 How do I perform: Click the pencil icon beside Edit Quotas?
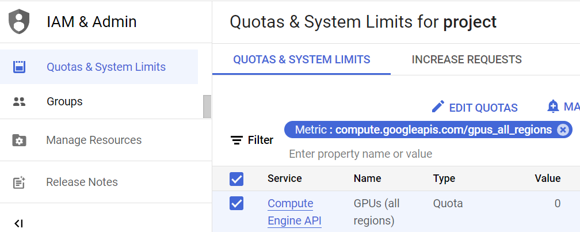[438, 107]
